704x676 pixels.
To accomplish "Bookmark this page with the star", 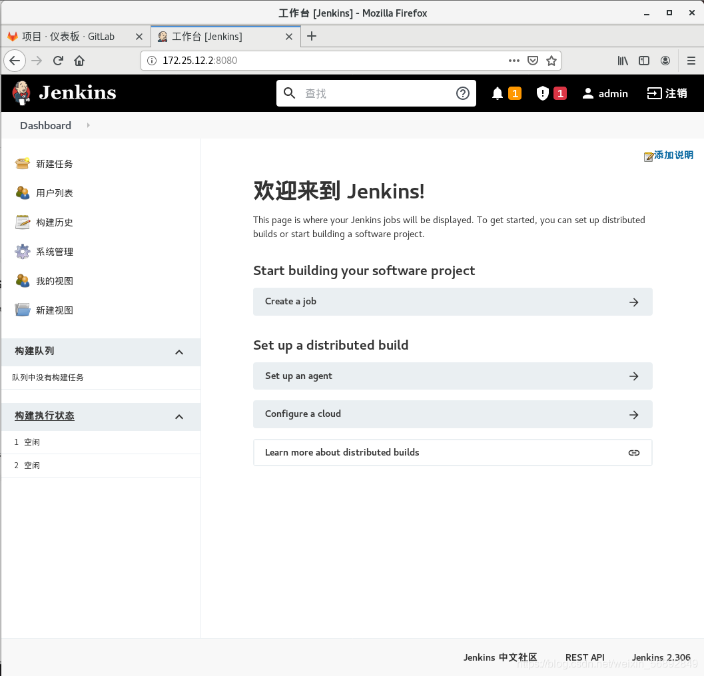I will tap(551, 61).
